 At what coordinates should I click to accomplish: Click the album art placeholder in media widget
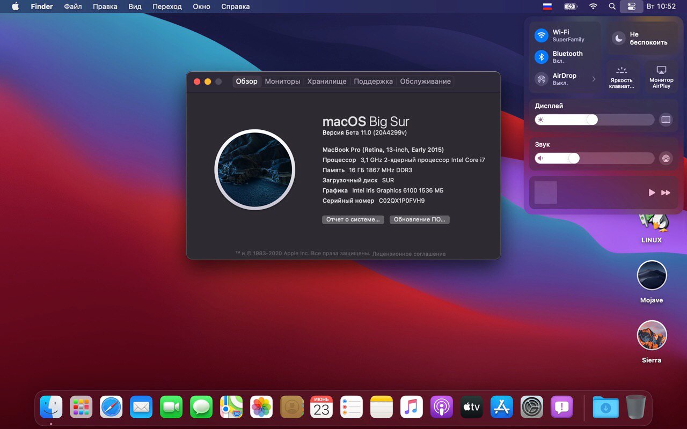(546, 193)
